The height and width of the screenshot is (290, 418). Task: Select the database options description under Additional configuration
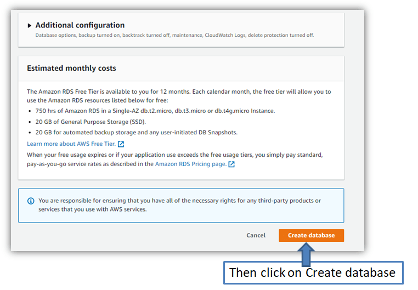[x=174, y=35]
